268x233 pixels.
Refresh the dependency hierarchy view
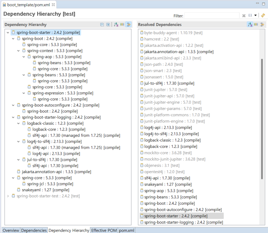point(263,15)
